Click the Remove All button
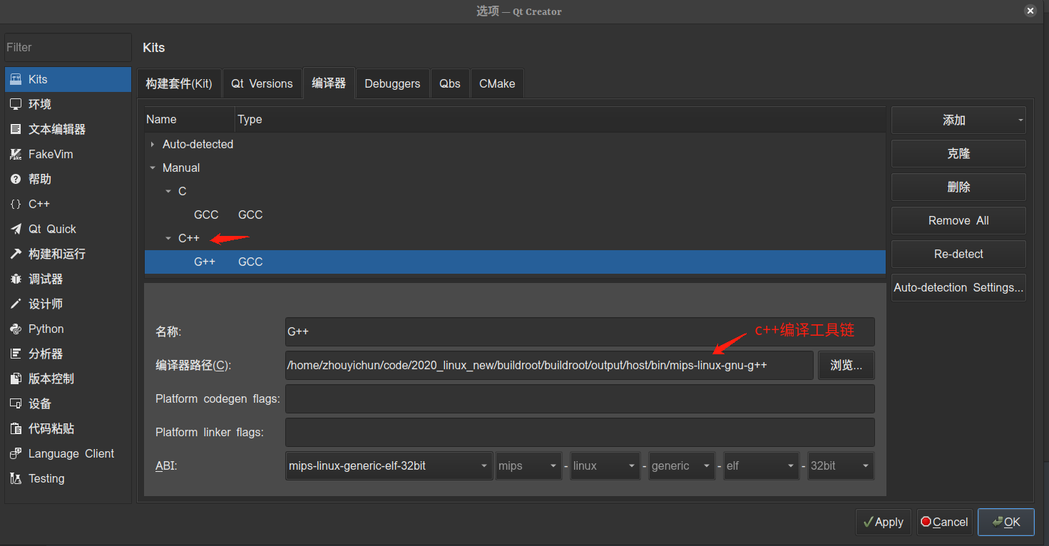The image size is (1049, 546). (x=958, y=221)
